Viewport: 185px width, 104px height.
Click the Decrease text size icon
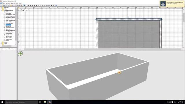tap(40, 5)
